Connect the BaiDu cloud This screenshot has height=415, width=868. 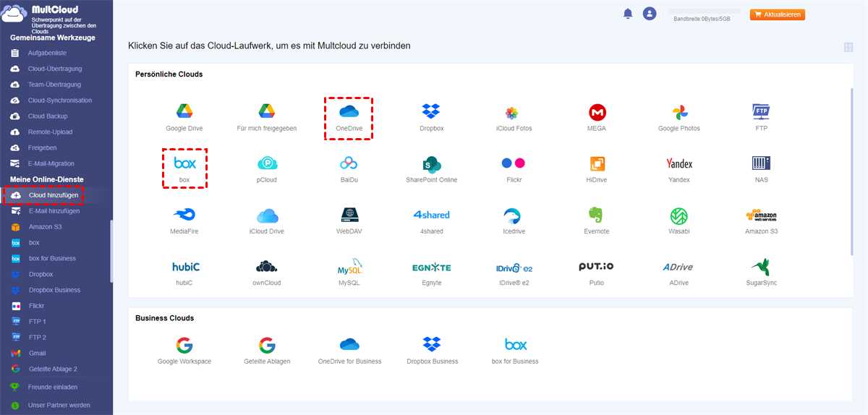click(x=349, y=169)
